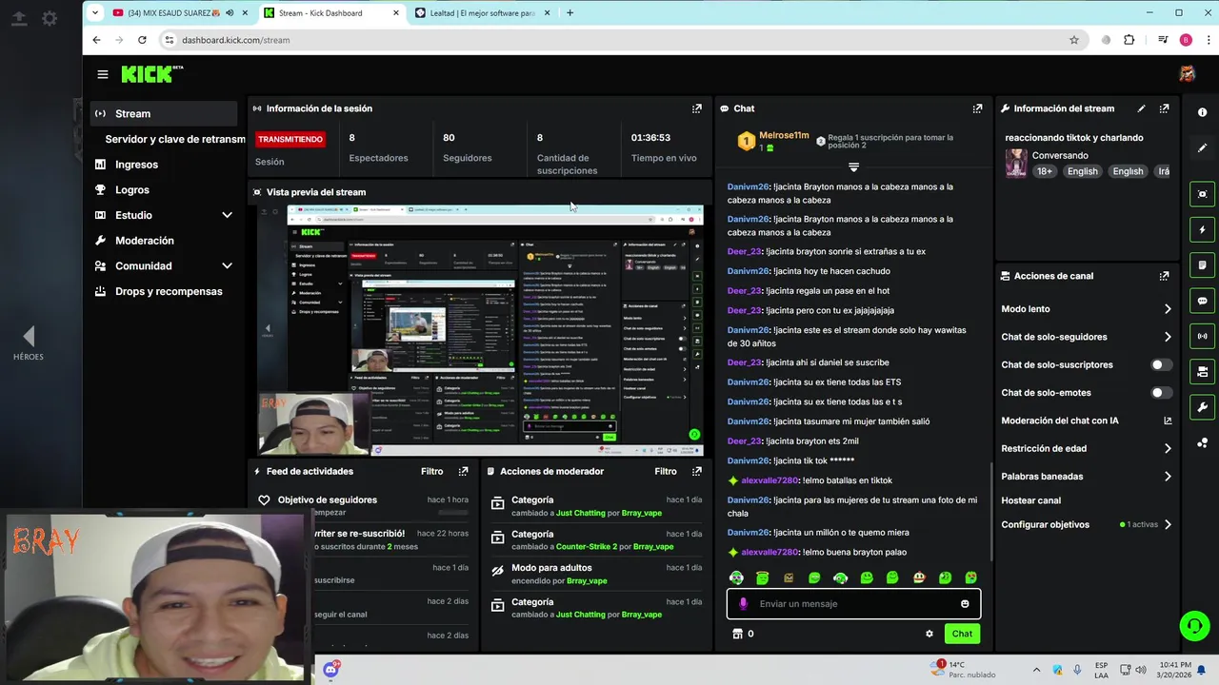Bookmark this page with the star icon
This screenshot has width=1219, height=685.
tap(1074, 40)
